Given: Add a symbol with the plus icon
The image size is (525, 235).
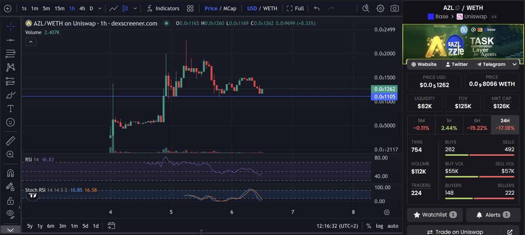Looking at the screenshot, I should click(x=7, y=8).
